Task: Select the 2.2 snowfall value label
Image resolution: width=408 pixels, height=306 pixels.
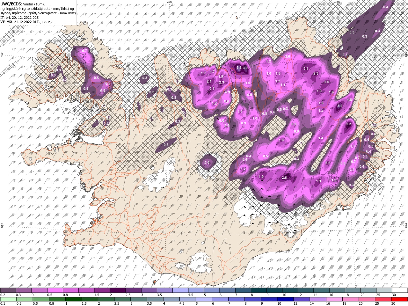Action: 327,163
